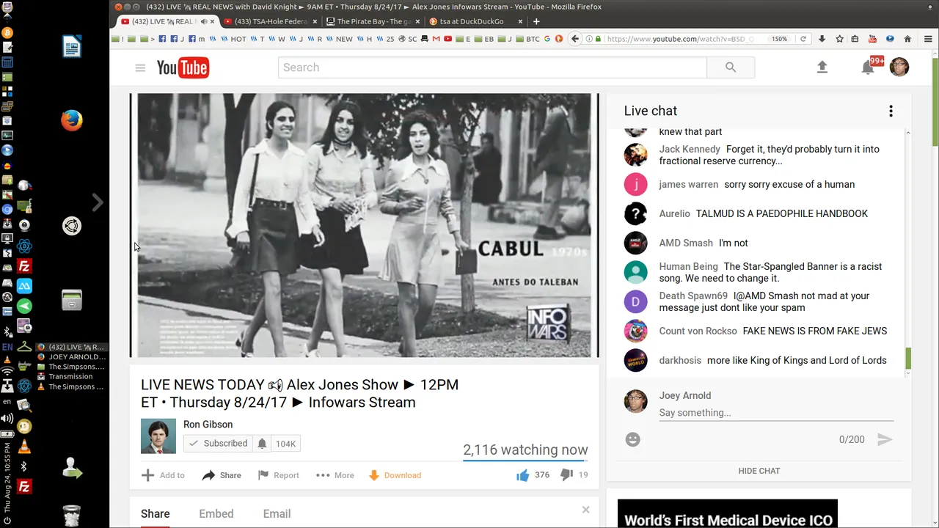The width and height of the screenshot is (939, 528).
Task: Click Add to playlist button
Action: coord(163,475)
